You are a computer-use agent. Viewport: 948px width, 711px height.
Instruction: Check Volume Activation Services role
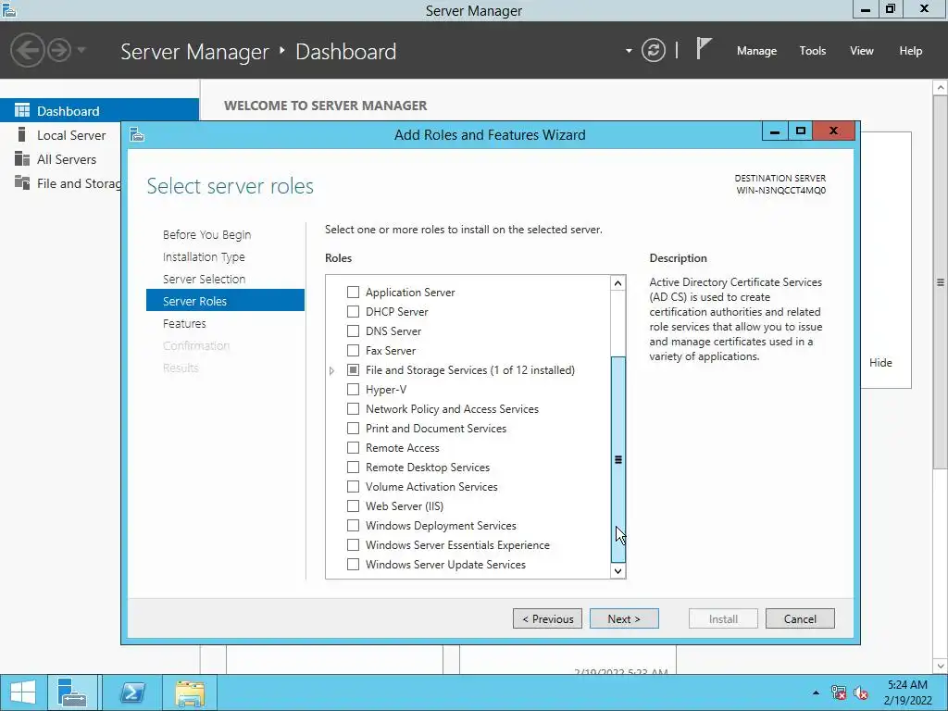353,486
